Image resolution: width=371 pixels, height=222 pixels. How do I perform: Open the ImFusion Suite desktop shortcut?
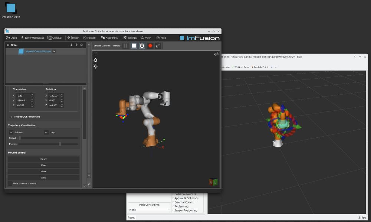pyautogui.click(x=11, y=10)
